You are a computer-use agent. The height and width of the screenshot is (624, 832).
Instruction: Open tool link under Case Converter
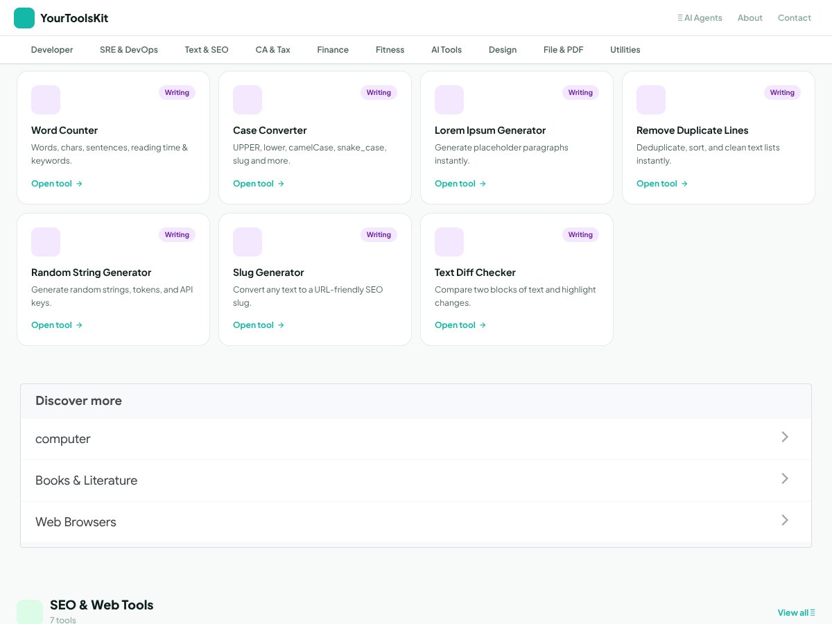tap(259, 184)
